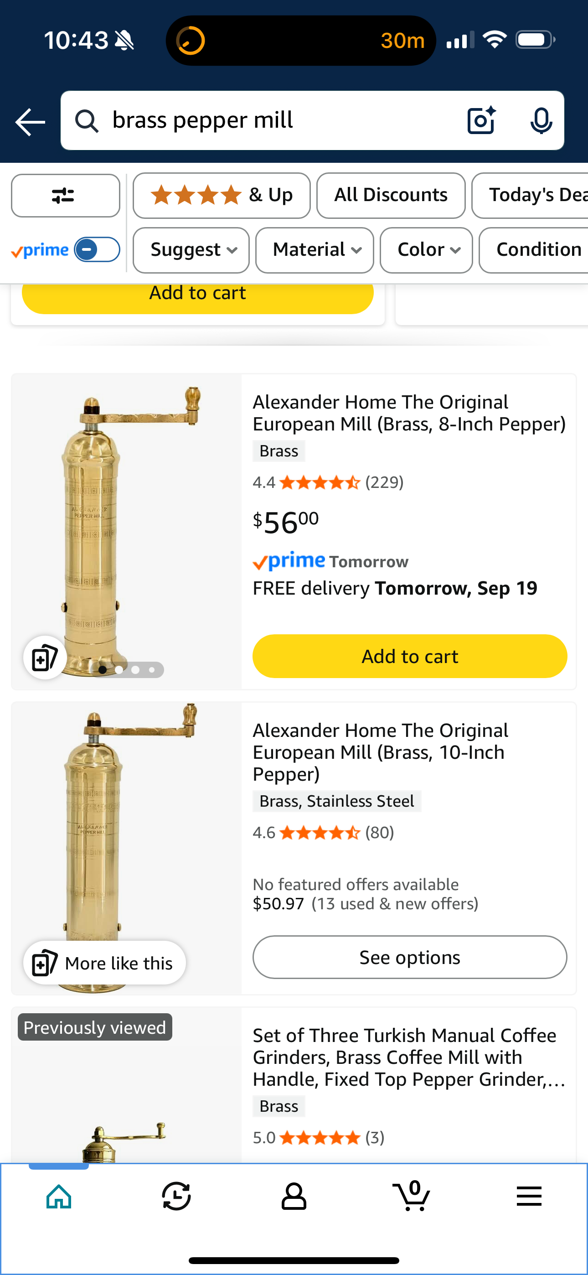Image resolution: width=588 pixels, height=1275 pixels.
Task: Tap the microphone voice search icon
Action: pos(541,120)
